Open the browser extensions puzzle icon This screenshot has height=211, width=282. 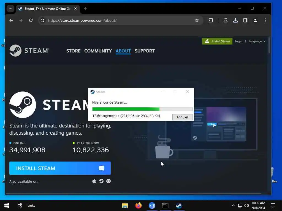coord(211,20)
